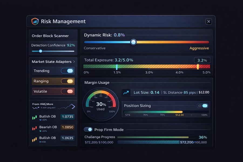
Task: Click the 3.2% exposure value badge
Action: pos(202,60)
